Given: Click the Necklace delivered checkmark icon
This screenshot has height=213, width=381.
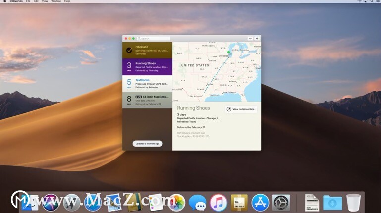Looking at the screenshot, I should coord(129,50).
